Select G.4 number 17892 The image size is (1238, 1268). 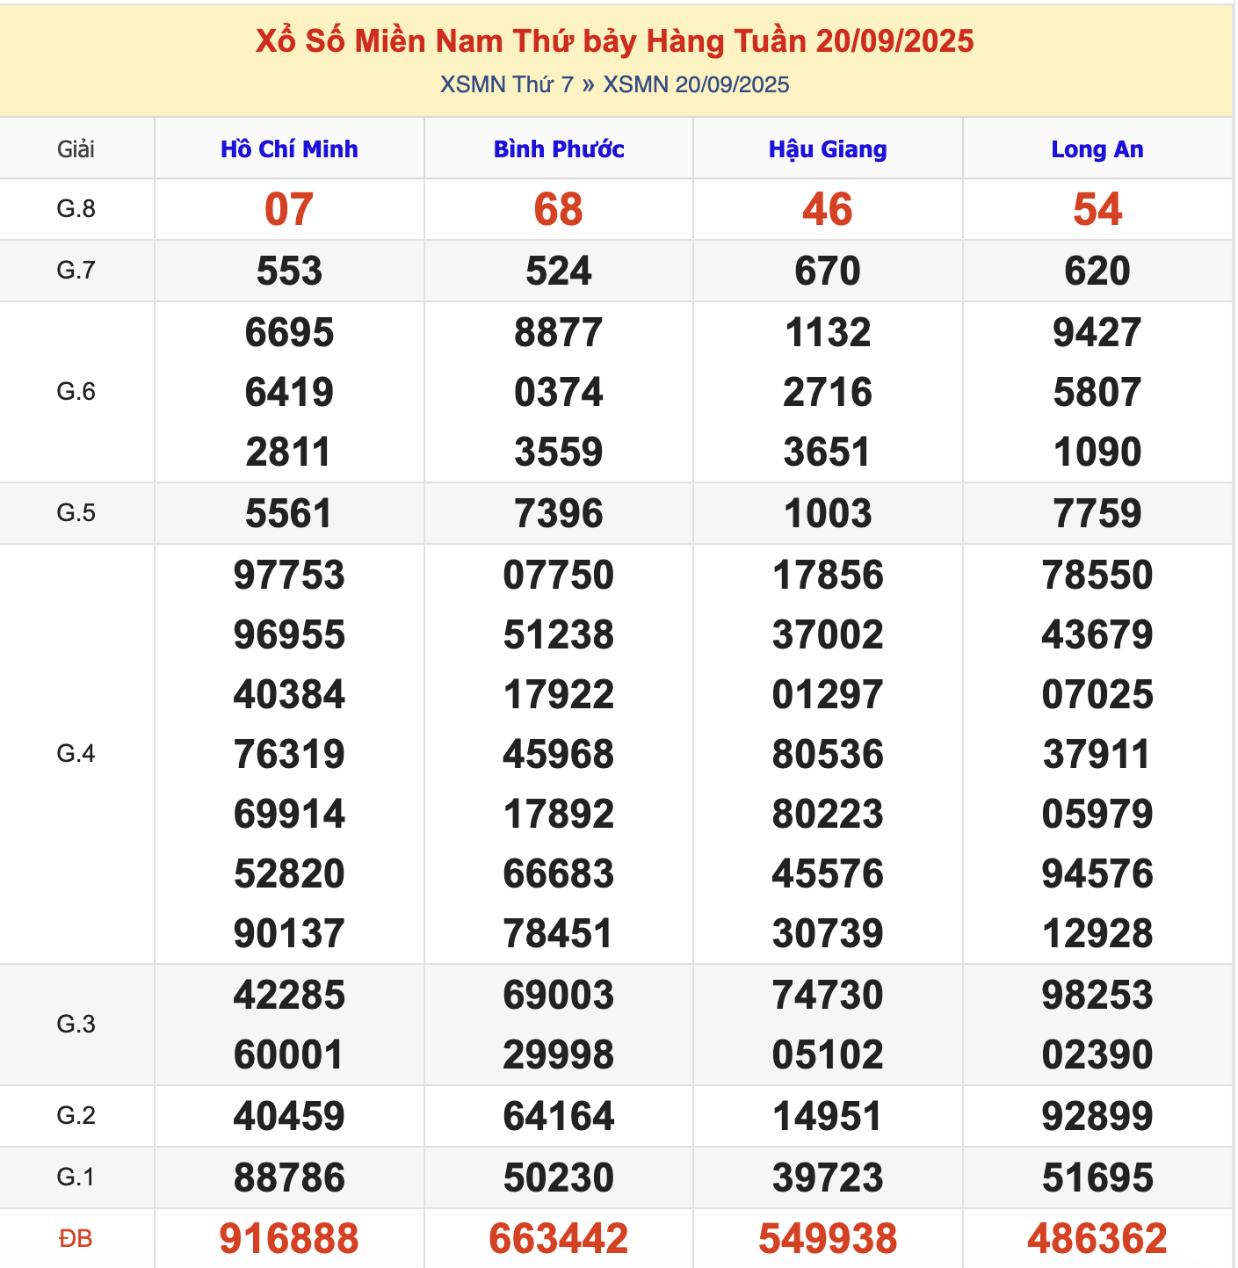pos(559,814)
